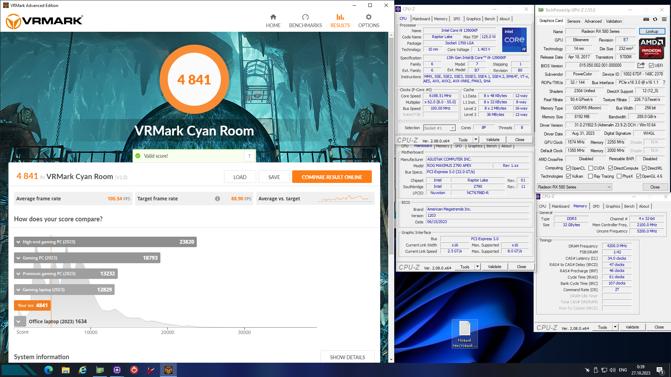Switch to CPU-Z via taskbar icon
This screenshot has width=671, height=377.
[x=117, y=370]
